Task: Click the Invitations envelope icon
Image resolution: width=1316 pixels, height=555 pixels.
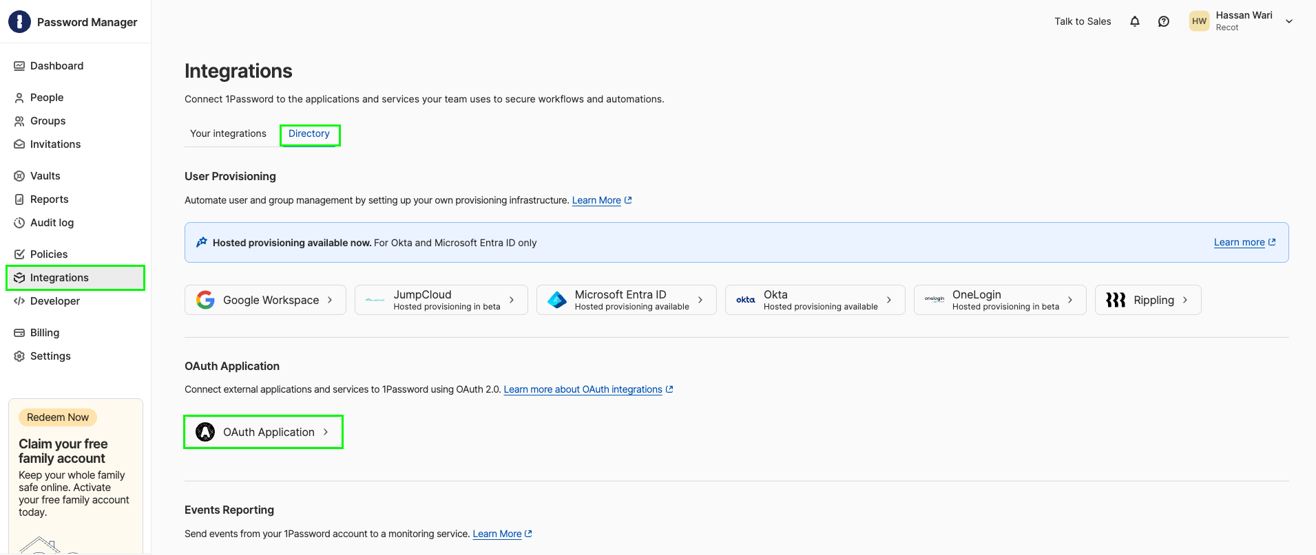Action: coord(19,144)
